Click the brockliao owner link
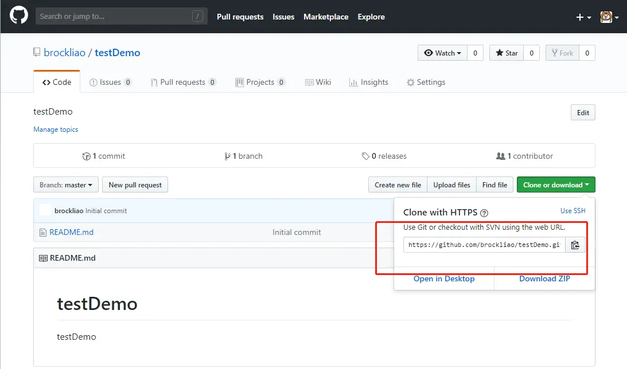This screenshot has width=627, height=369. pos(64,53)
